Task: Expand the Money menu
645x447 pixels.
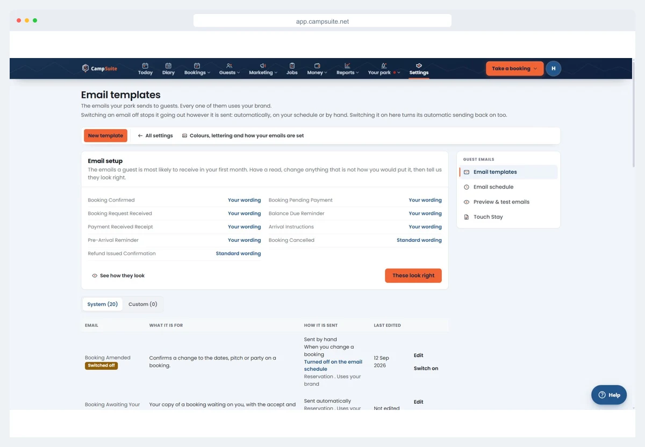Action: coord(317,69)
